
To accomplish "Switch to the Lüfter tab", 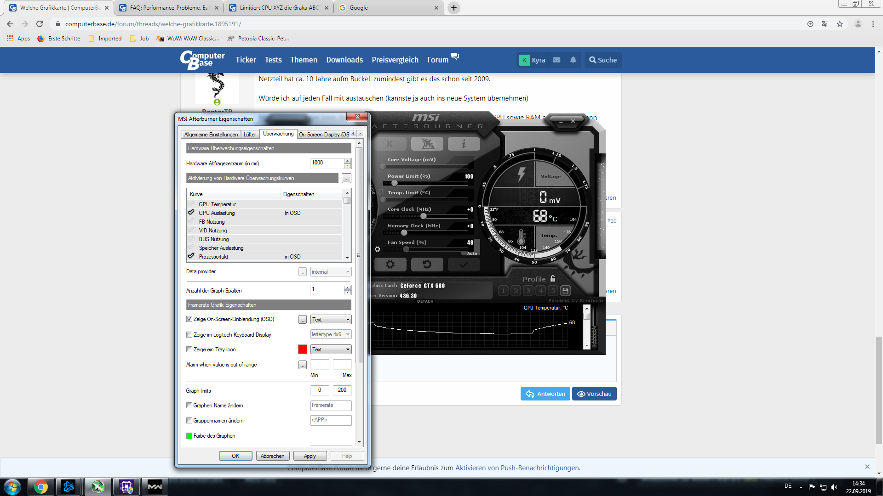I will pos(250,135).
